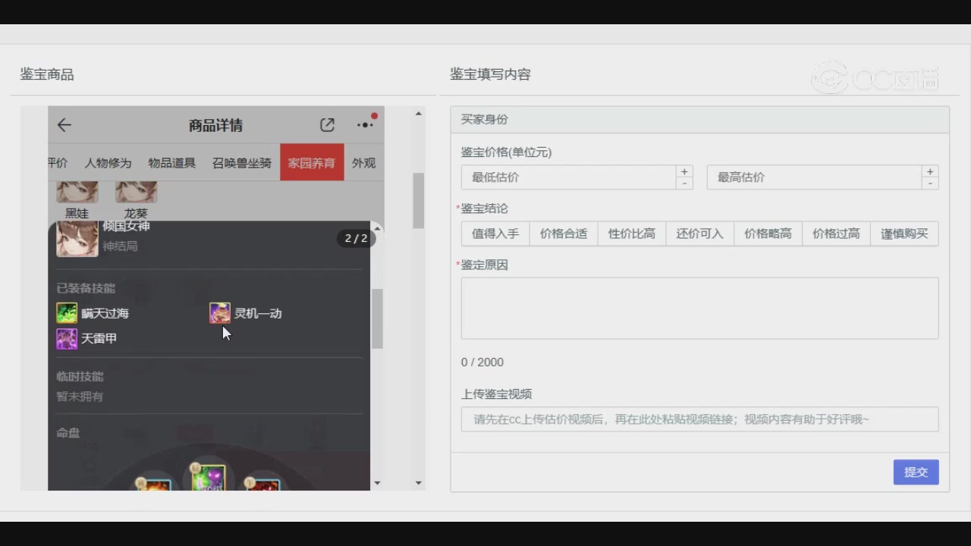Decrease 最高估价 with the minus stepper
The height and width of the screenshot is (546, 971).
pos(930,184)
